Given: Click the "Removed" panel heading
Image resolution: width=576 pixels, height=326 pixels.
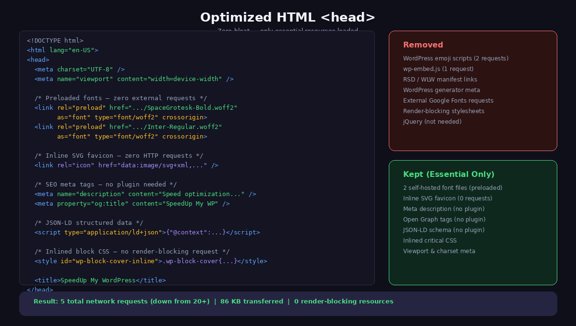Looking at the screenshot, I should tap(423, 45).
